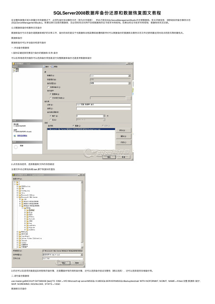Select the Database backup component radio button
Viewport: 215px width, 304px height.
click(x=51, y=94)
